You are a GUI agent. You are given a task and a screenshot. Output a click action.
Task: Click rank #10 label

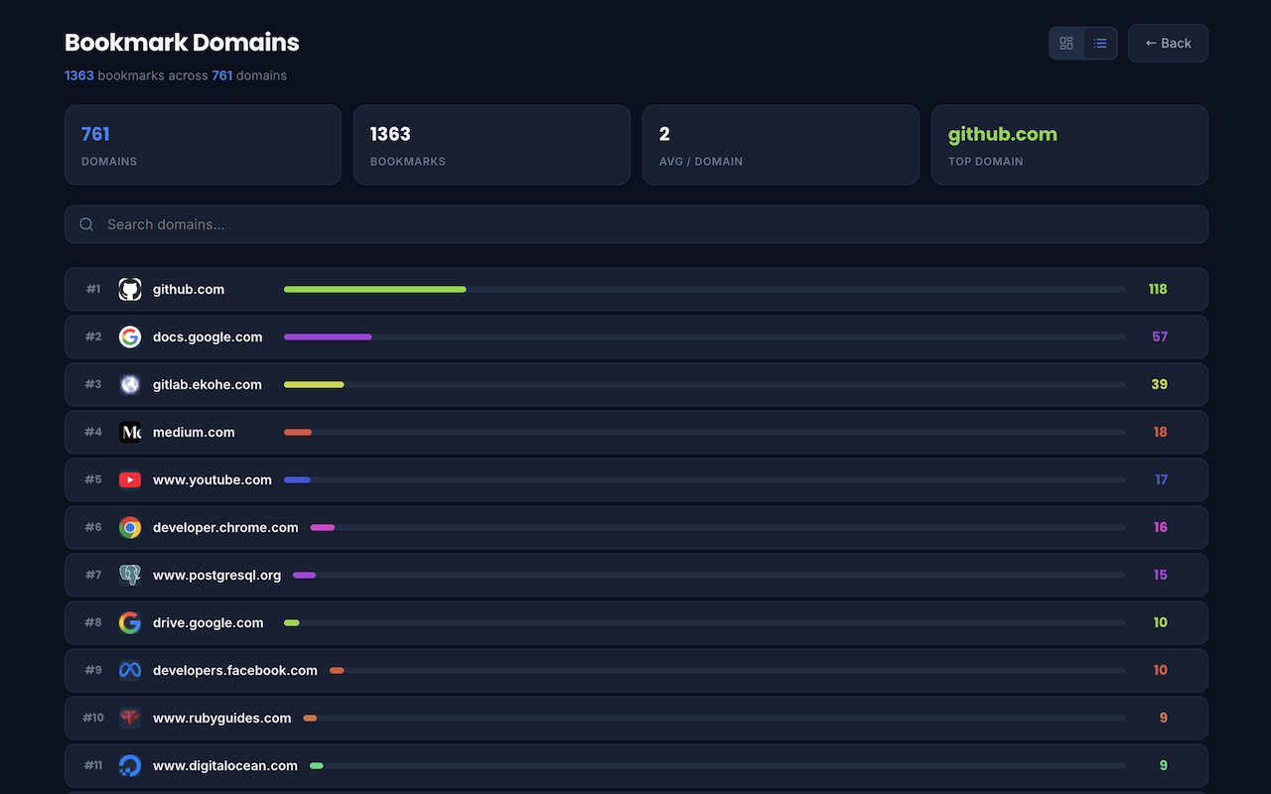[93, 718]
